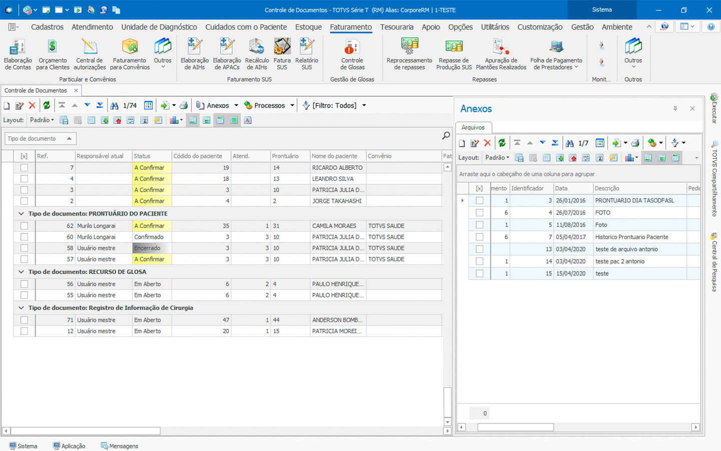Click the Processos toolbar button
Image resolution: width=721 pixels, height=451 pixels.
coord(265,105)
